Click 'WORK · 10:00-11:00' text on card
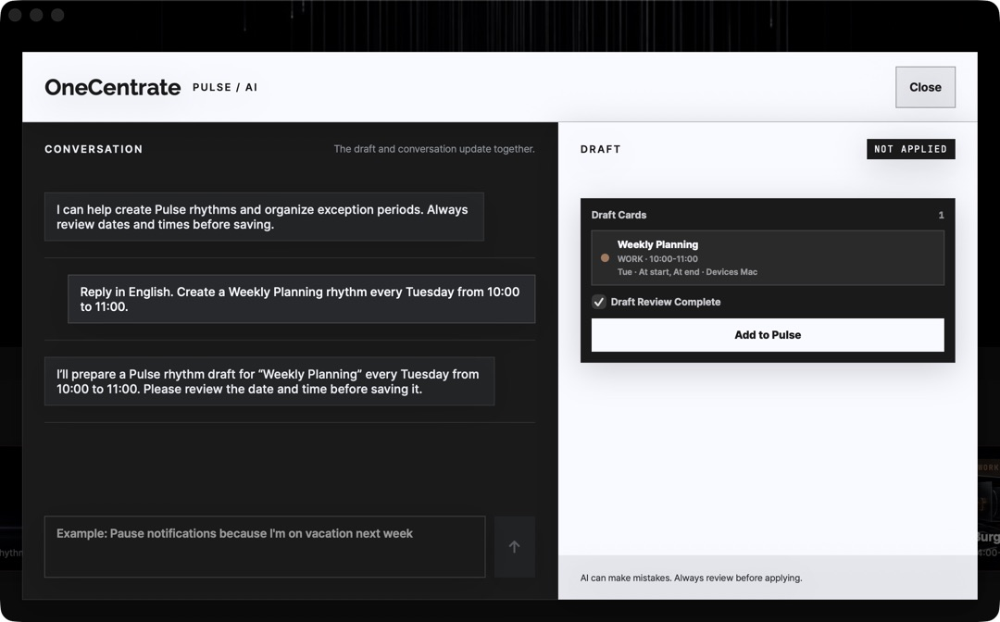This screenshot has width=1000, height=622. pyautogui.click(x=656, y=259)
